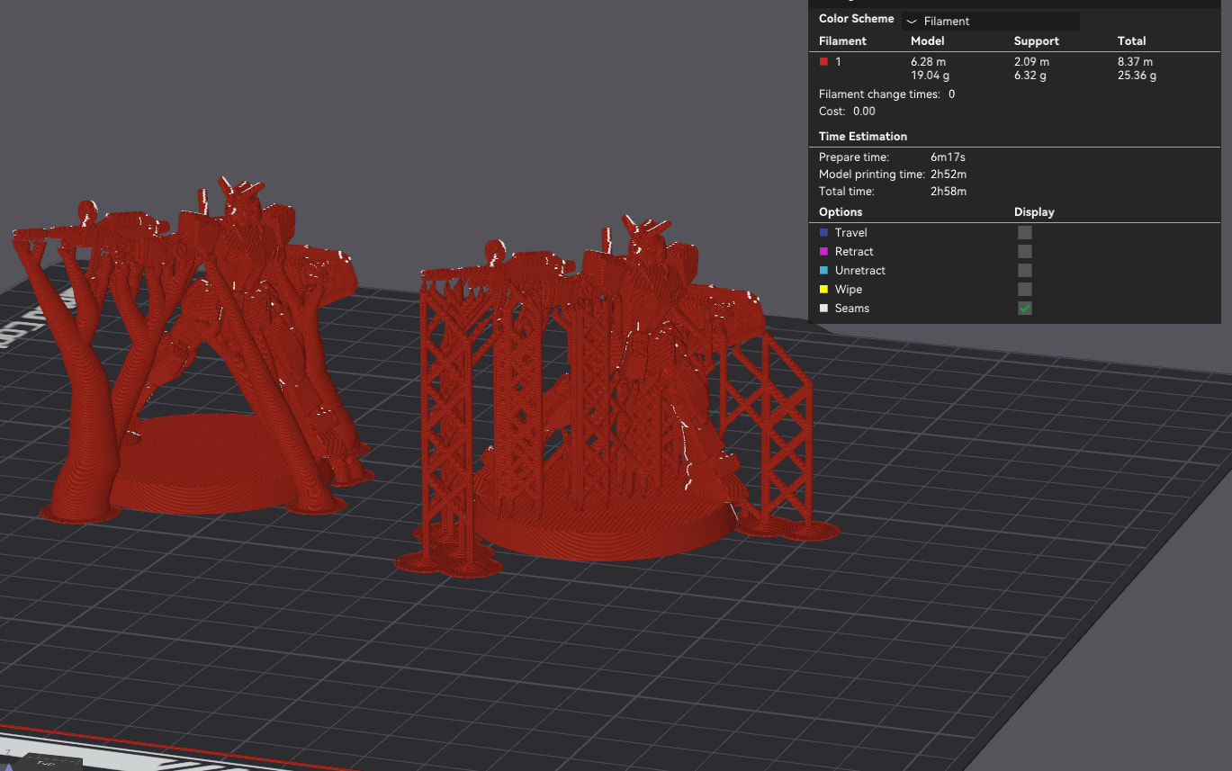Click the magenta Retract legend color icon

(x=823, y=252)
